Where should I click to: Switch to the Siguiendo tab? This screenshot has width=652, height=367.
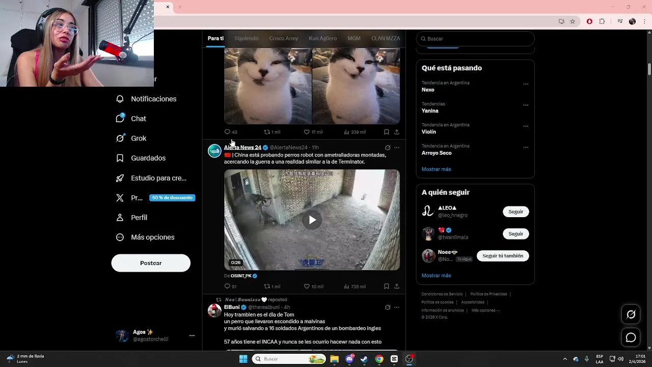pos(247,38)
